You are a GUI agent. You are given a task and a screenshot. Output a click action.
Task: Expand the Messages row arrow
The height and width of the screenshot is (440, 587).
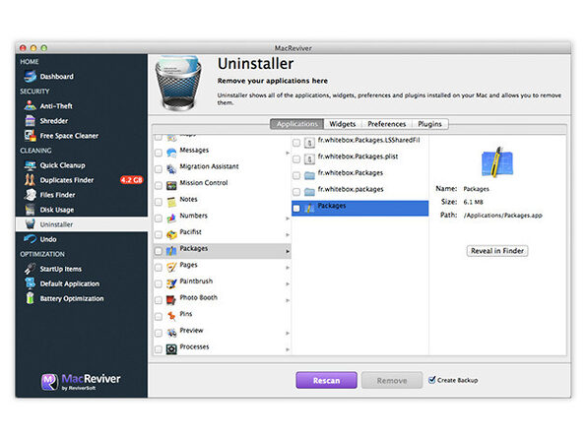pos(288,153)
